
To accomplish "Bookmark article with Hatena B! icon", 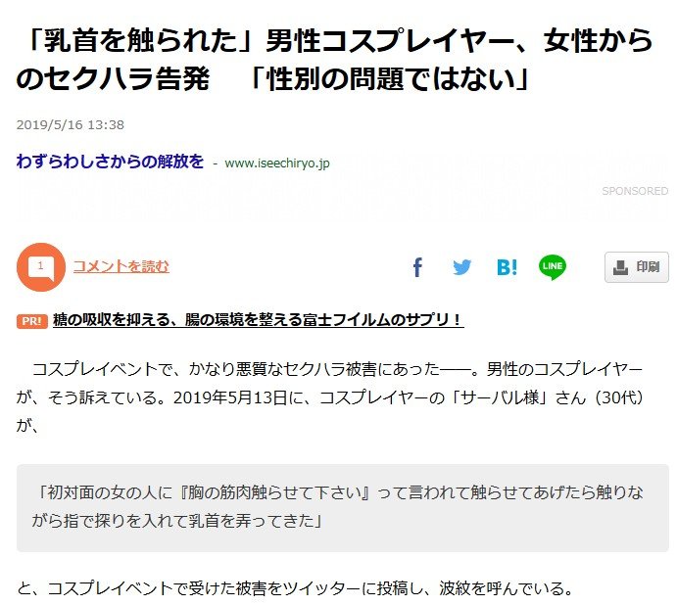I will click(x=507, y=267).
